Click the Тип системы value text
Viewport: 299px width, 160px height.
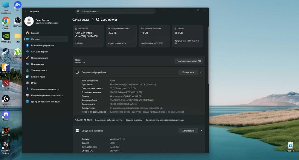[137, 108]
